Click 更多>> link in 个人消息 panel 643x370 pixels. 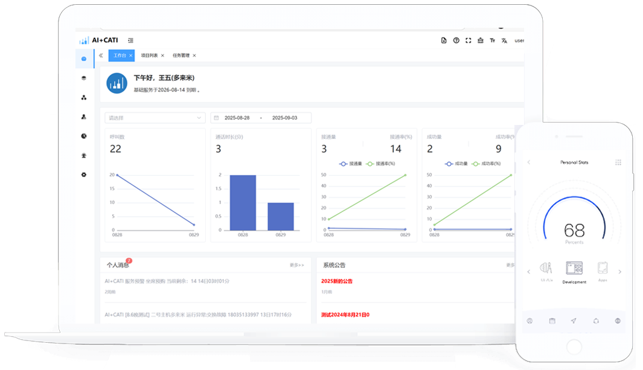(x=296, y=265)
